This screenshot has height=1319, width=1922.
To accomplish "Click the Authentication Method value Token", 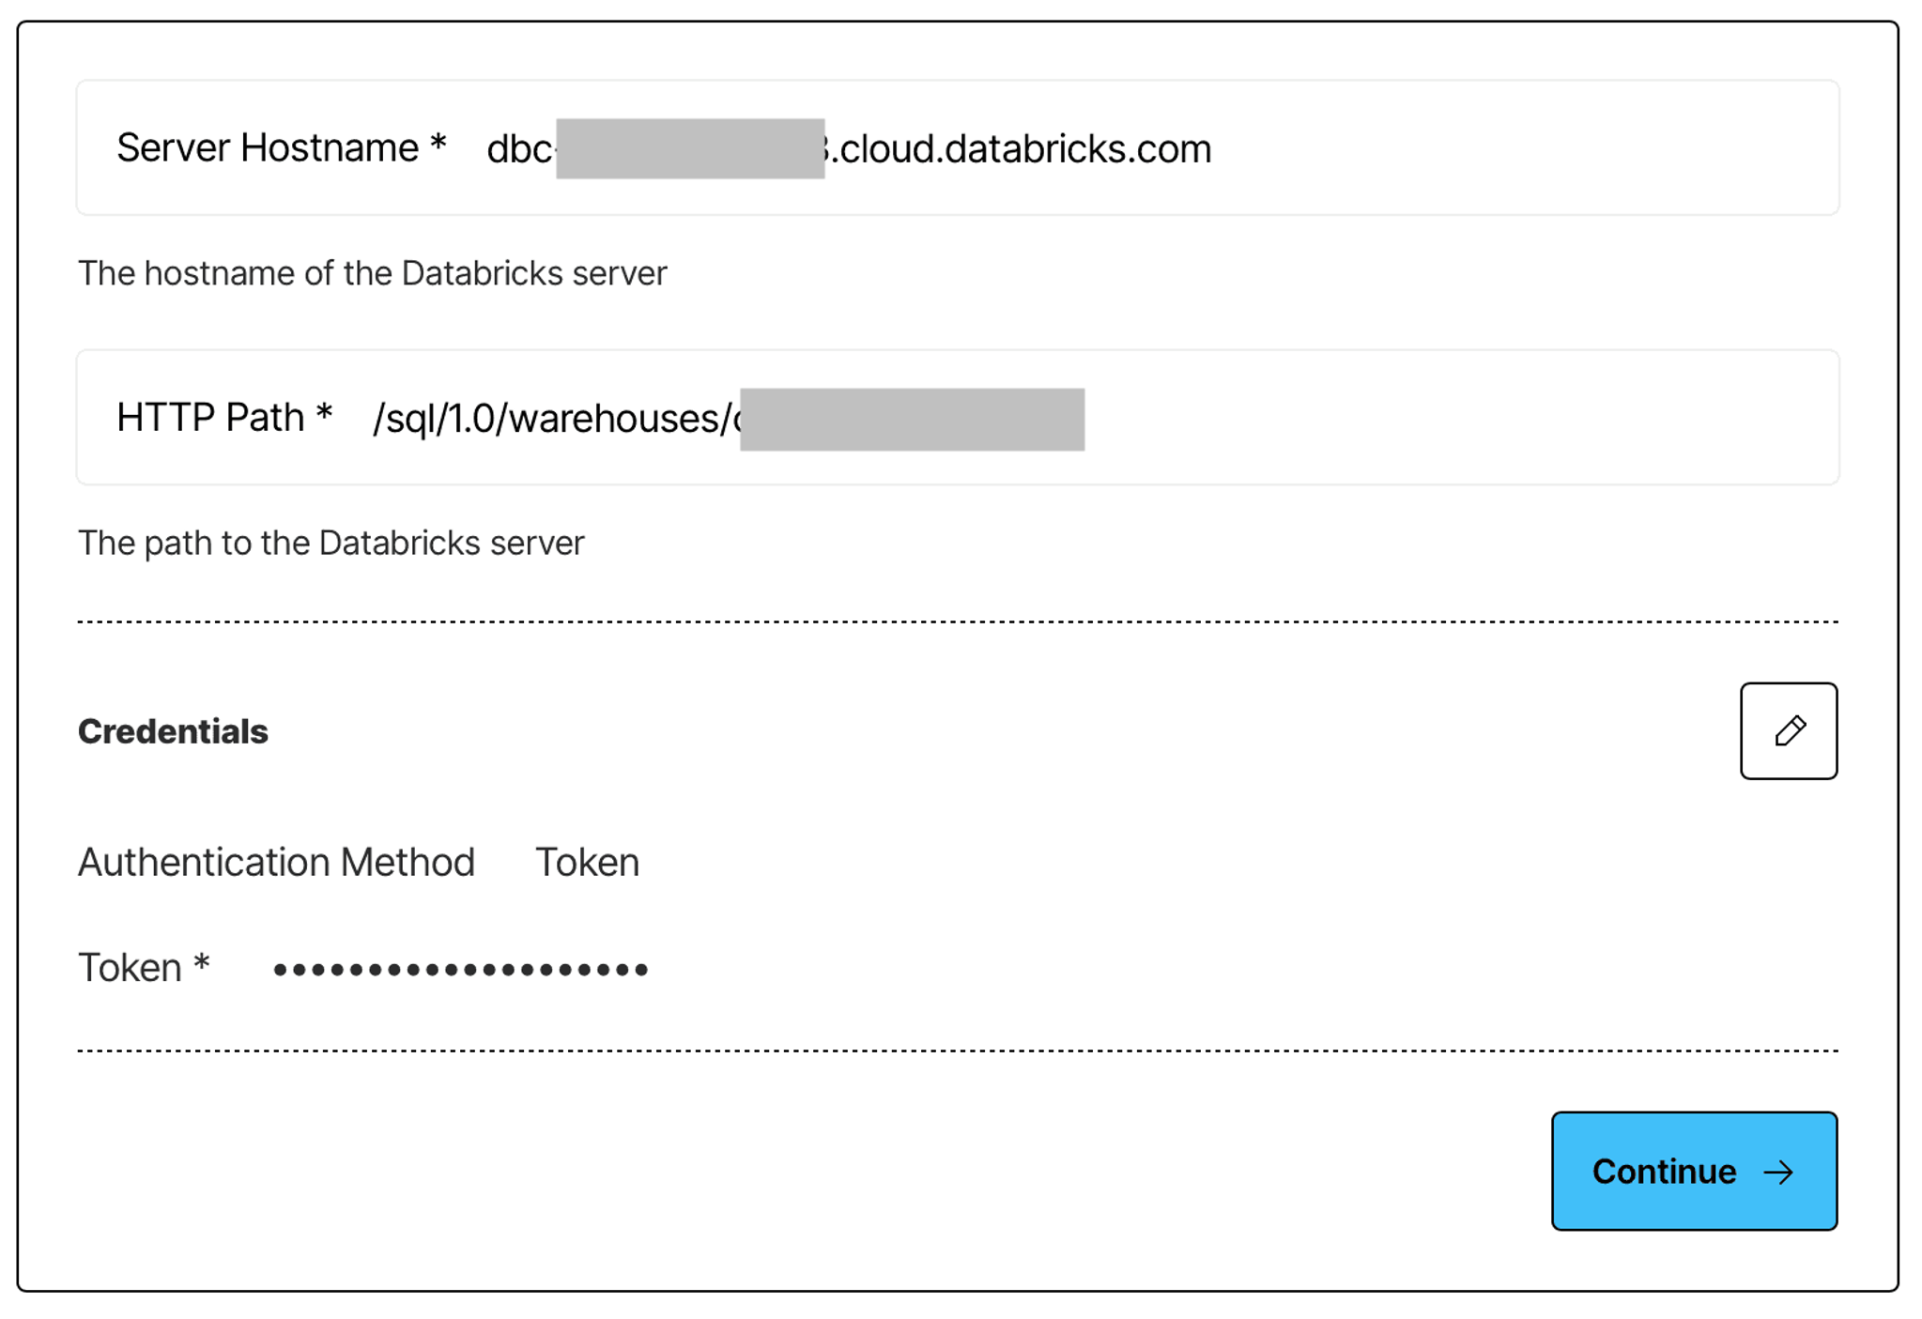I will coord(587,862).
